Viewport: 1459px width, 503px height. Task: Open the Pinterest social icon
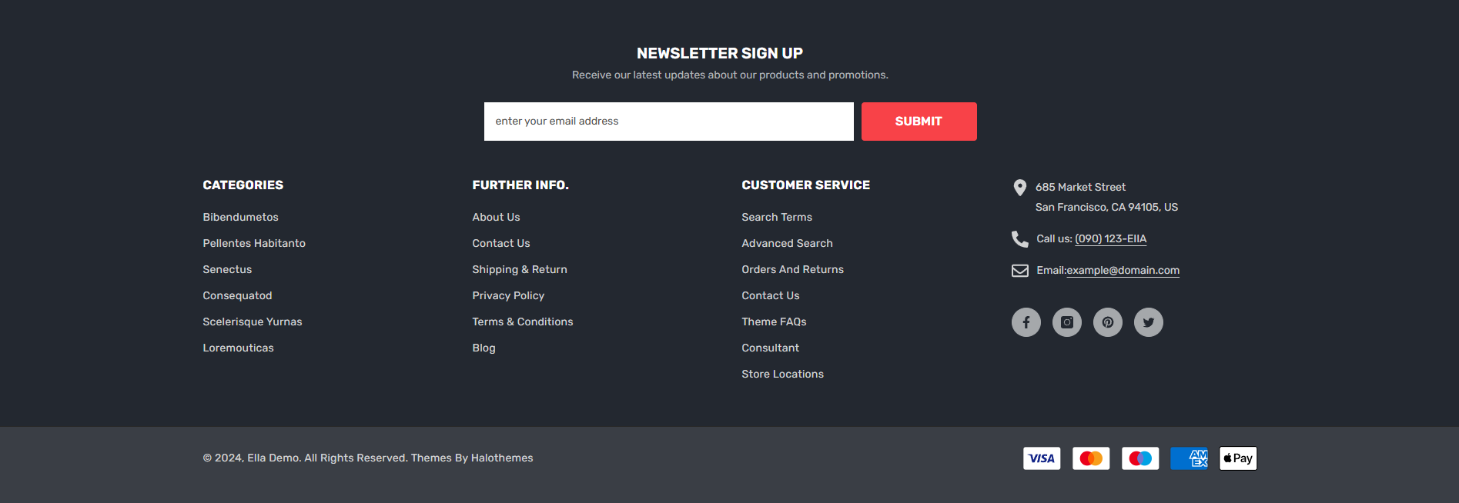tap(1107, 322)
